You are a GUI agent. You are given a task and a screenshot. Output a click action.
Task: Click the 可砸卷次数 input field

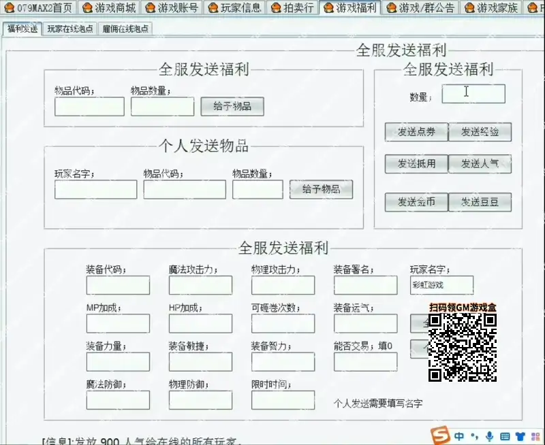tap(283, 323)
